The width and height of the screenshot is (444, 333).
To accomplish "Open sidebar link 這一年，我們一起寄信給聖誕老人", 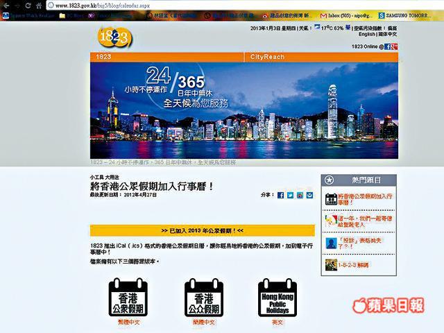I will point(365,221).
